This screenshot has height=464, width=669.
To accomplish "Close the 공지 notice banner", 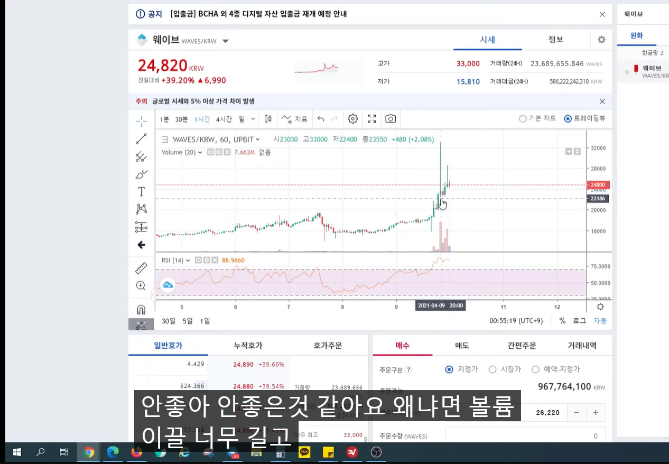I will (602, 14).
